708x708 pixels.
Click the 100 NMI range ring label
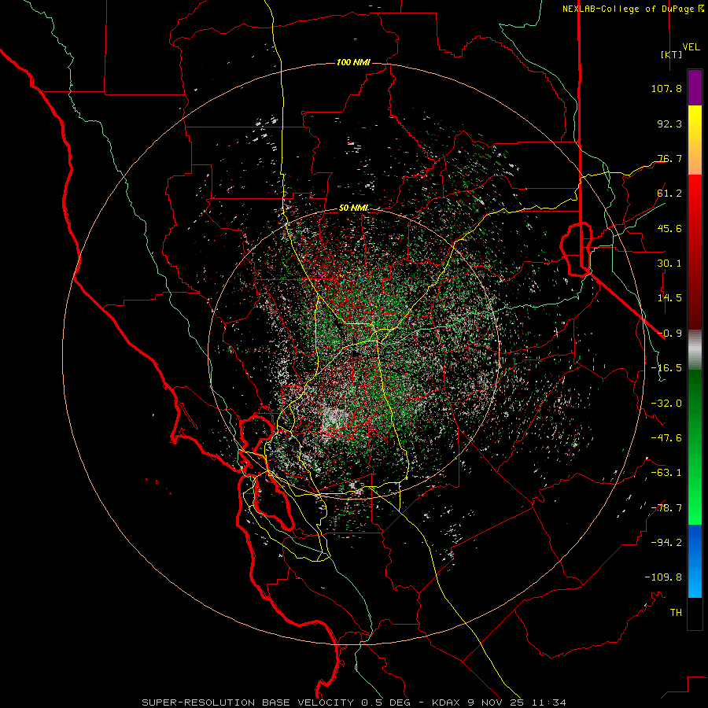click(353, 62)
